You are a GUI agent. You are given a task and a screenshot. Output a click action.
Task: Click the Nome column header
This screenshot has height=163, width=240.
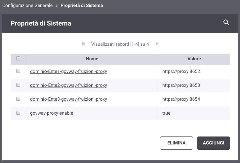pos(92,59)
